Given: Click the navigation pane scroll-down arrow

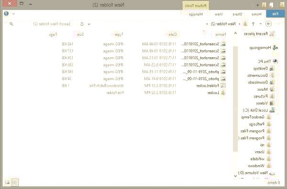Looking at the screenshot, I should pos(235,176).
